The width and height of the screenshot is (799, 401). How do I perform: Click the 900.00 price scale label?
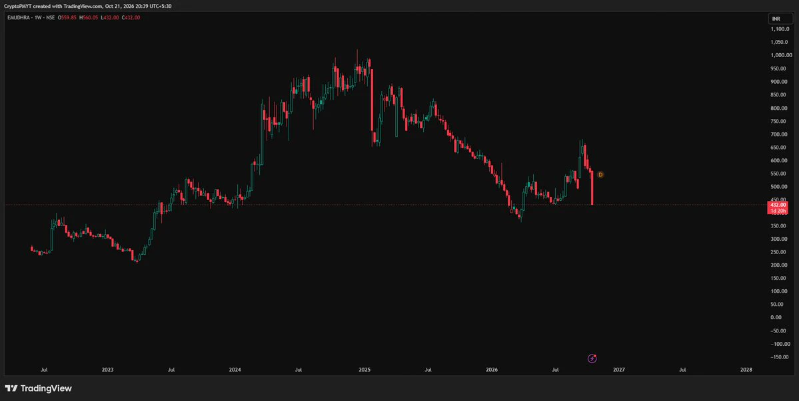coord(780,82)
